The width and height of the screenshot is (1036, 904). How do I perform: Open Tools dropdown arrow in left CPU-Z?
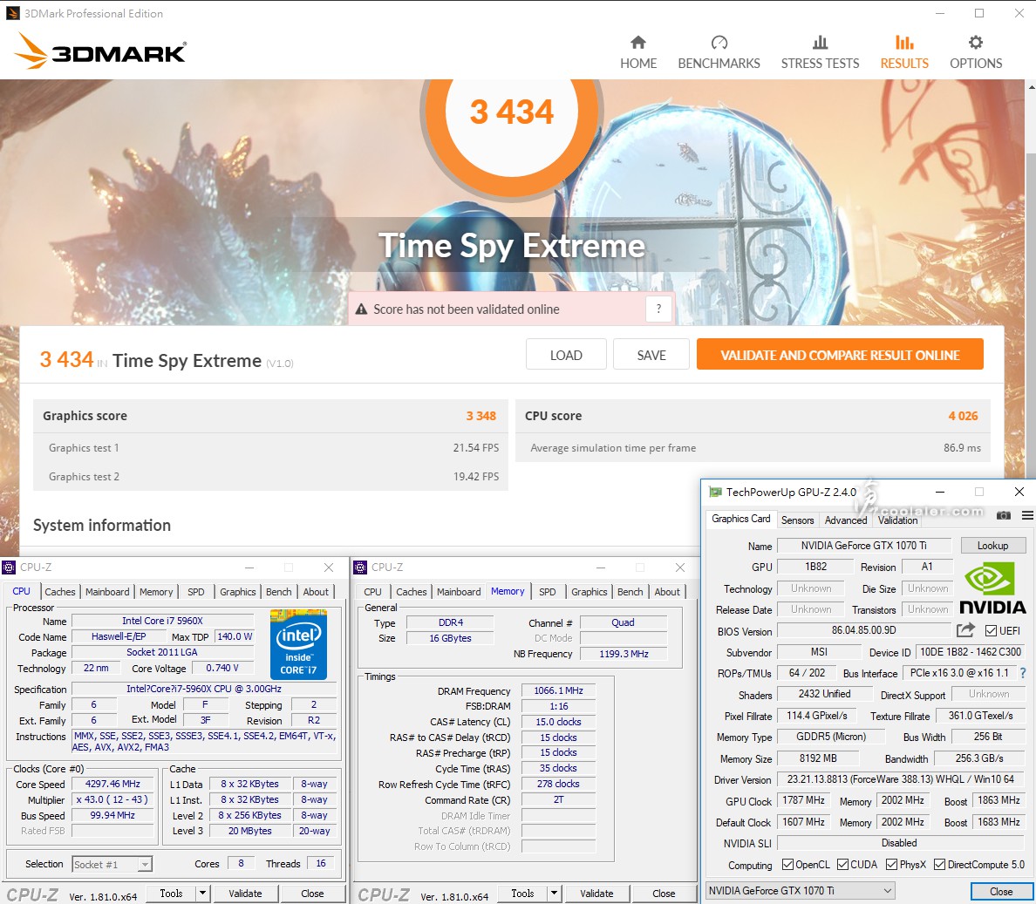pos(202,894)
